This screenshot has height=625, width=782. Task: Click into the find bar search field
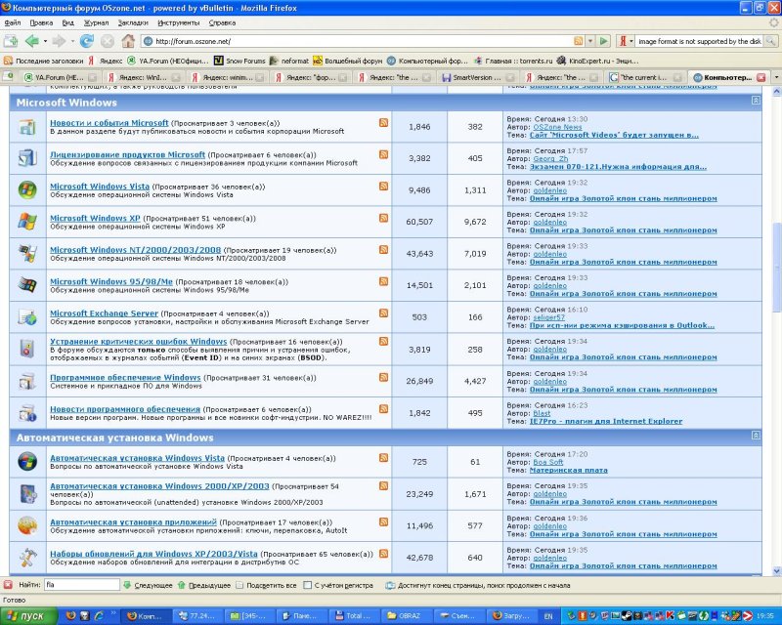coord(80,584)
